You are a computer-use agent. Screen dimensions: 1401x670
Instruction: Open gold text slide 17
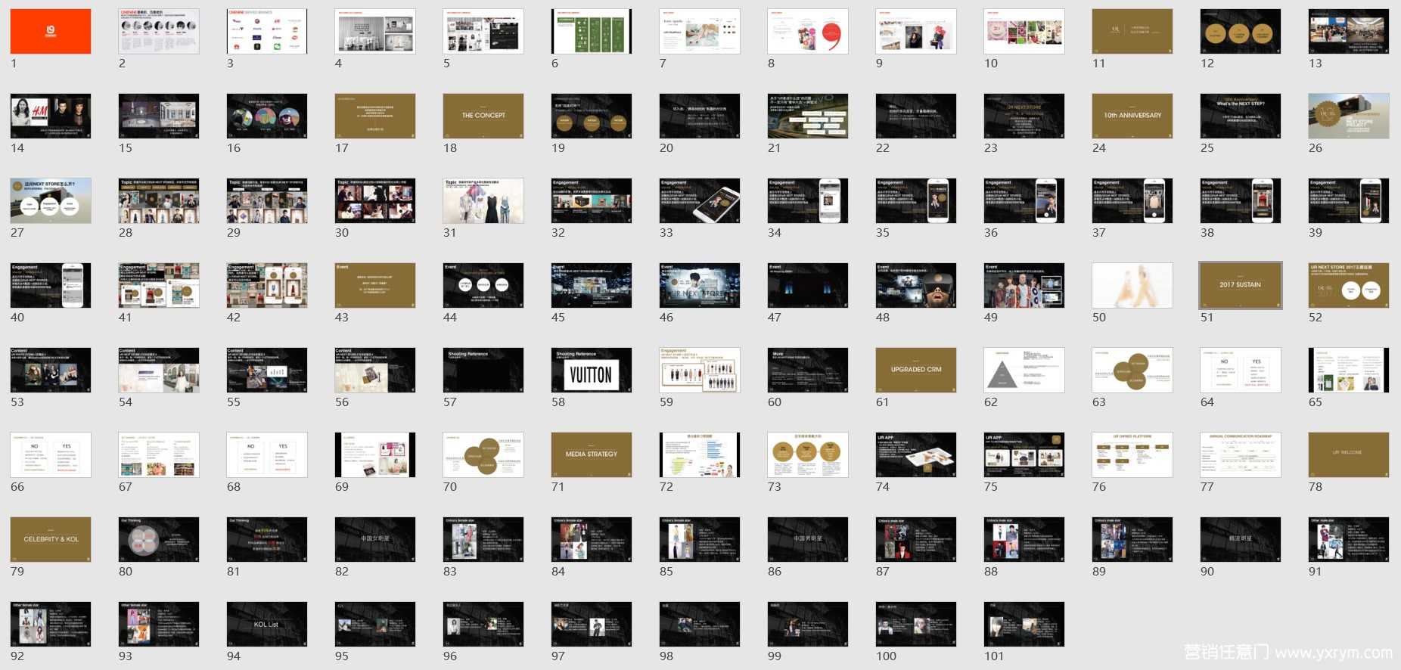375,116
